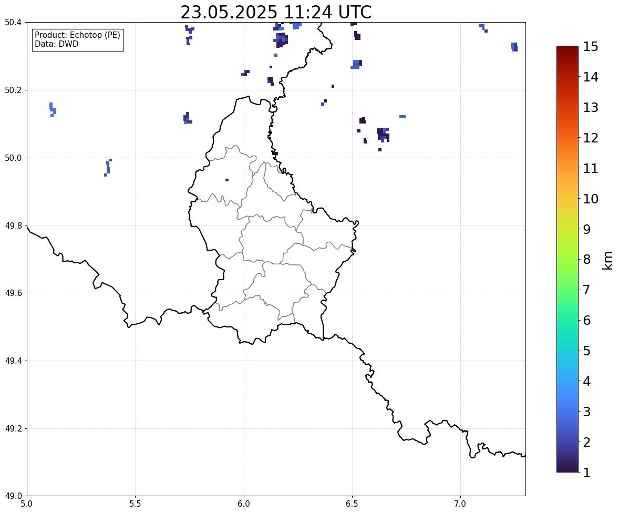Viewport: 619px width, 513px height.
Task: Click the colorbar tick label 15
Action: point(591,47)
